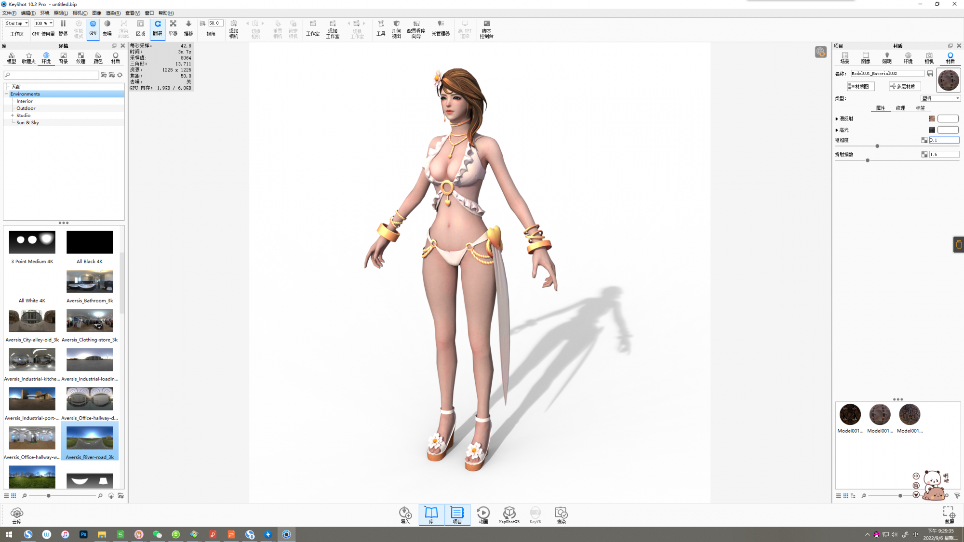Screen dimensions: 964x542
Task: Save material to library with disk icon
Action: tap(930, 73)
